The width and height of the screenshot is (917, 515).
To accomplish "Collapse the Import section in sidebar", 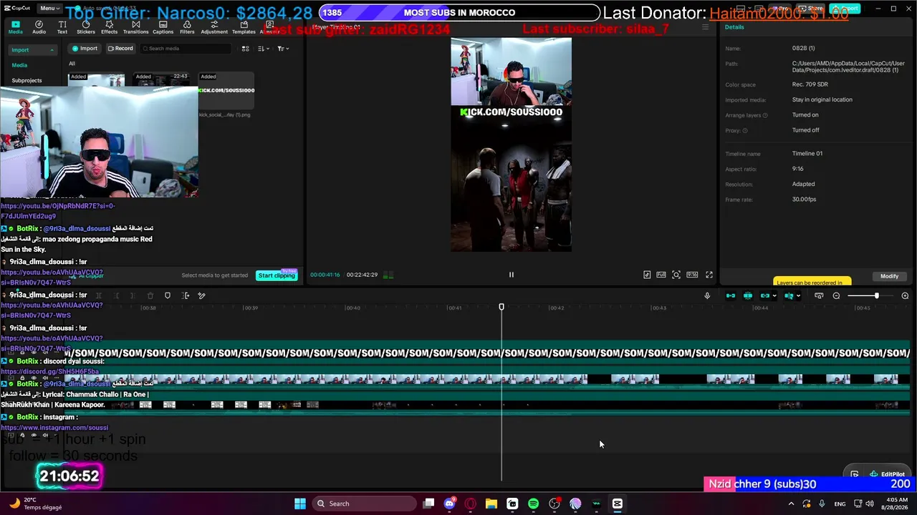I will tap(52, 50).
